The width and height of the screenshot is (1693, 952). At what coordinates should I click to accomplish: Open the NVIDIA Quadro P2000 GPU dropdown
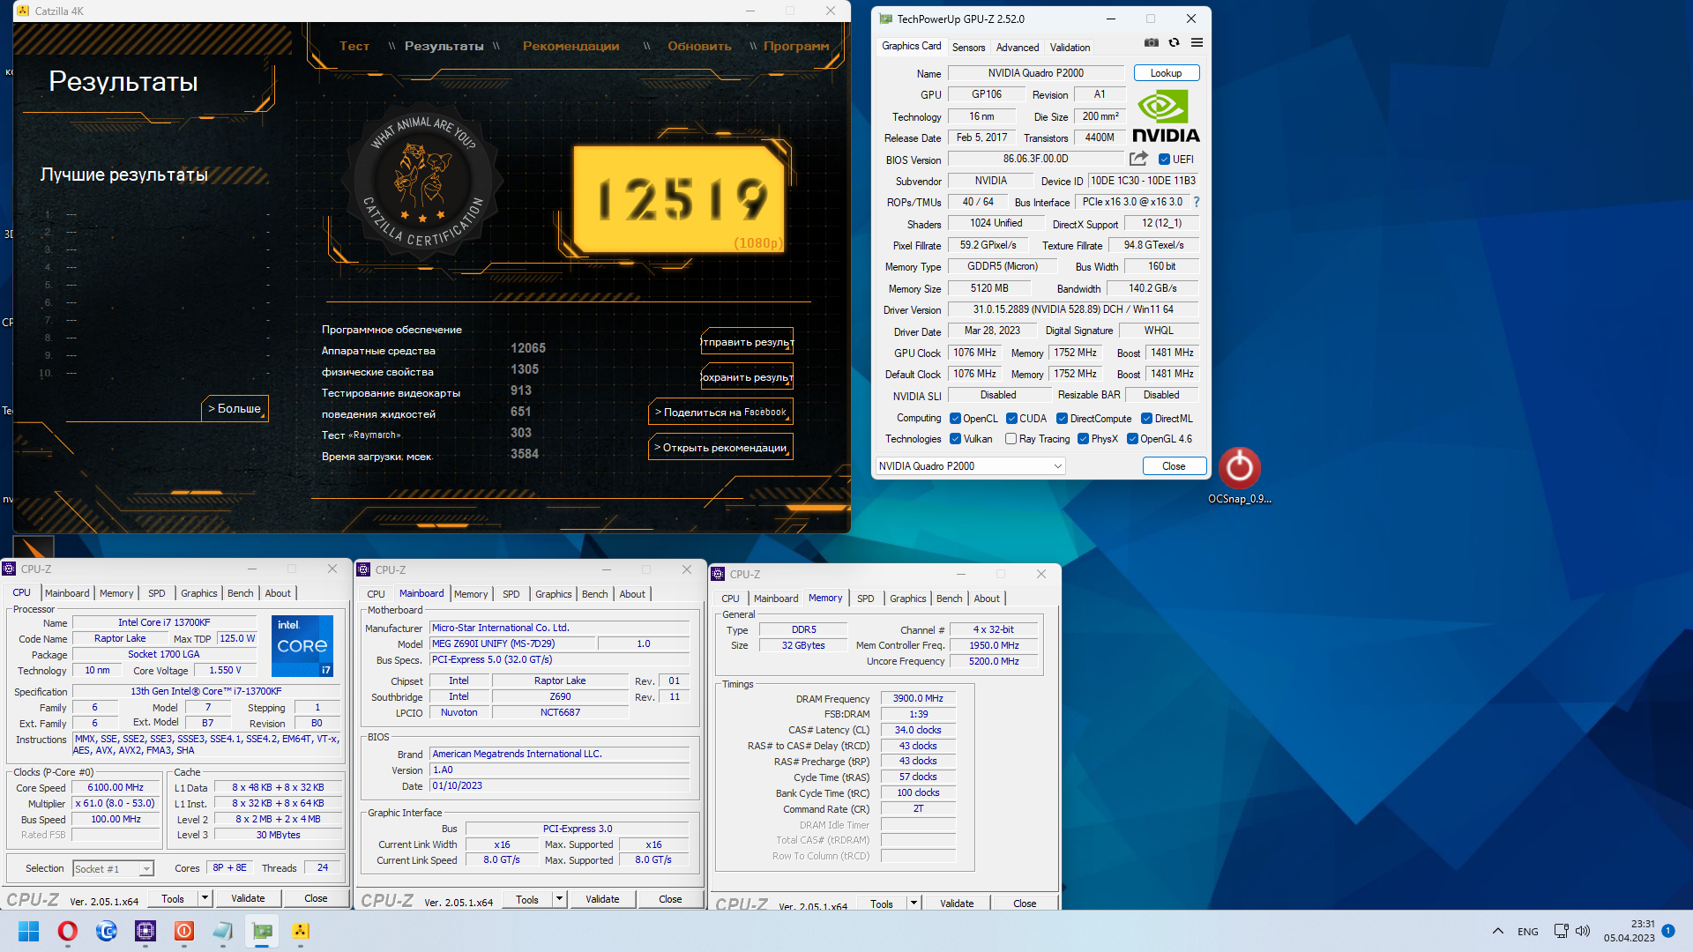[971, 466]
